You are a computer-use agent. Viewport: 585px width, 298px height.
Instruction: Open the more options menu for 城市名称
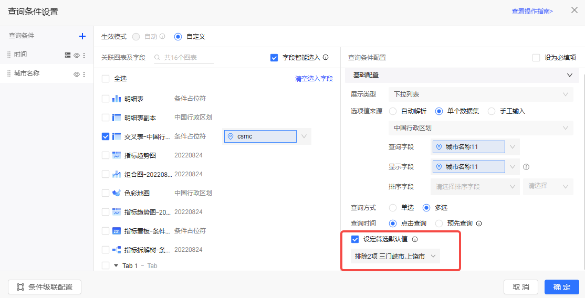tap(83, 74)
